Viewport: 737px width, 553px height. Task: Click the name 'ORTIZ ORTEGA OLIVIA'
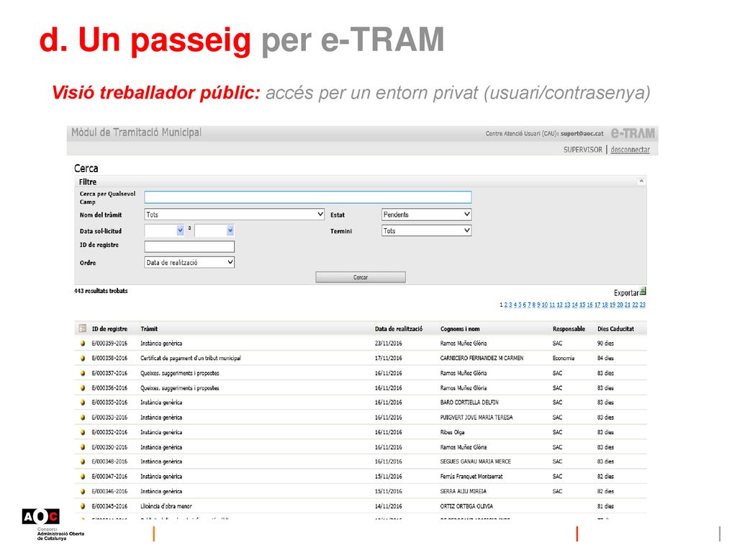466,506
